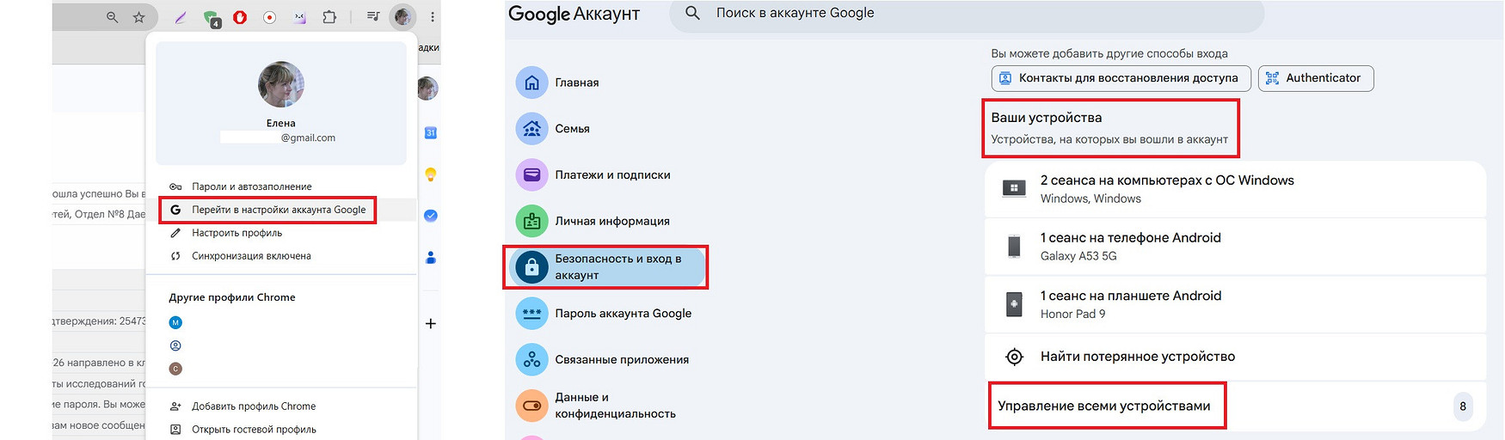This screenshot has height=440, width=1505.
Task: Open Семья in the account sidebar
Action: [553, 129]
